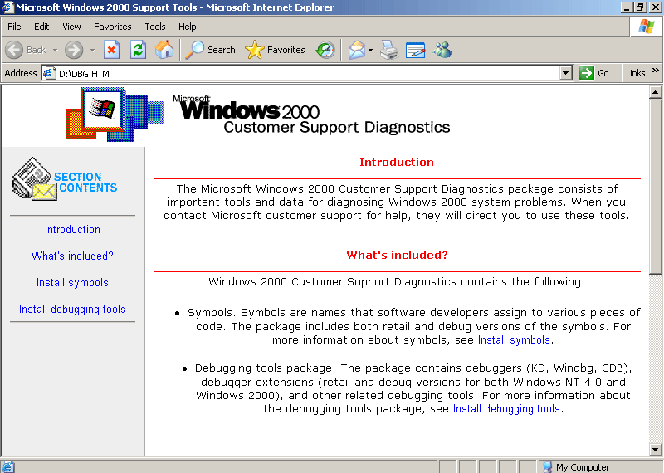Viewport: 664px width, 473px height.
Task: Open the Forward history dropdown arrow
Action: tap(92, 50)
